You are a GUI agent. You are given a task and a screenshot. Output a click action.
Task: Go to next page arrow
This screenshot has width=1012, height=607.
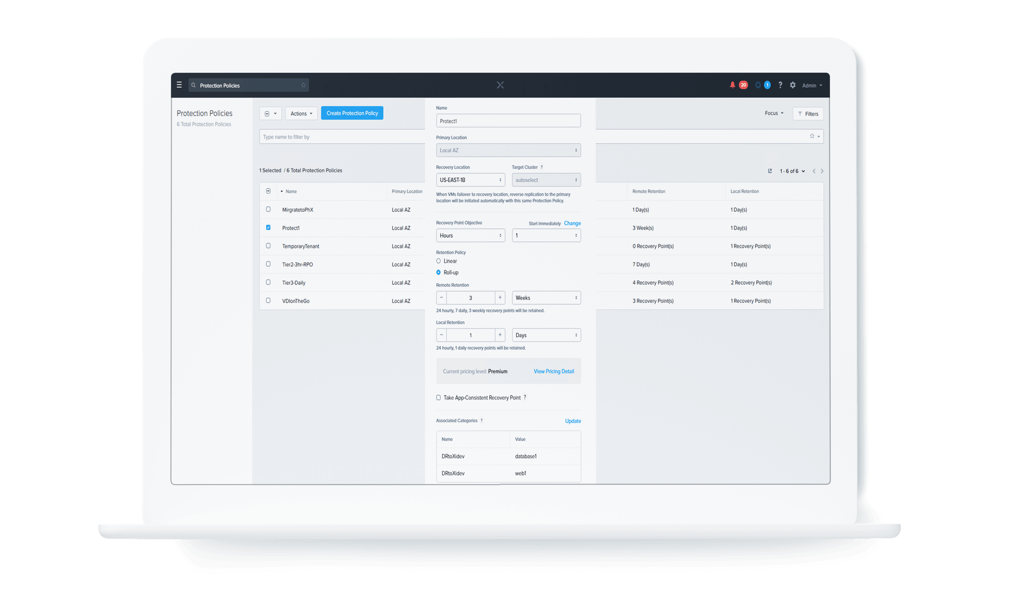[x=822, y=171]
